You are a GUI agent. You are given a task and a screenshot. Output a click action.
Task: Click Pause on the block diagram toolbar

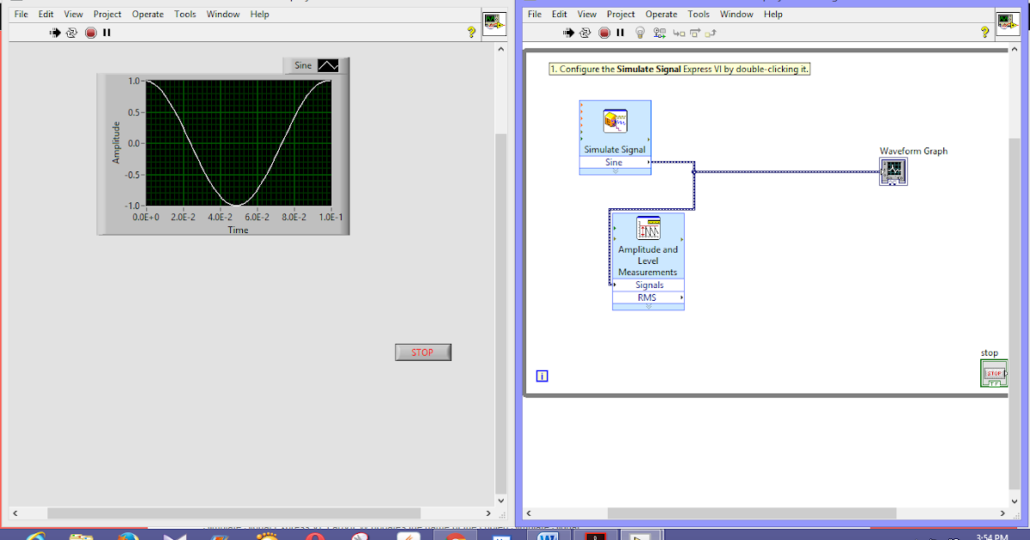point(620,33)
